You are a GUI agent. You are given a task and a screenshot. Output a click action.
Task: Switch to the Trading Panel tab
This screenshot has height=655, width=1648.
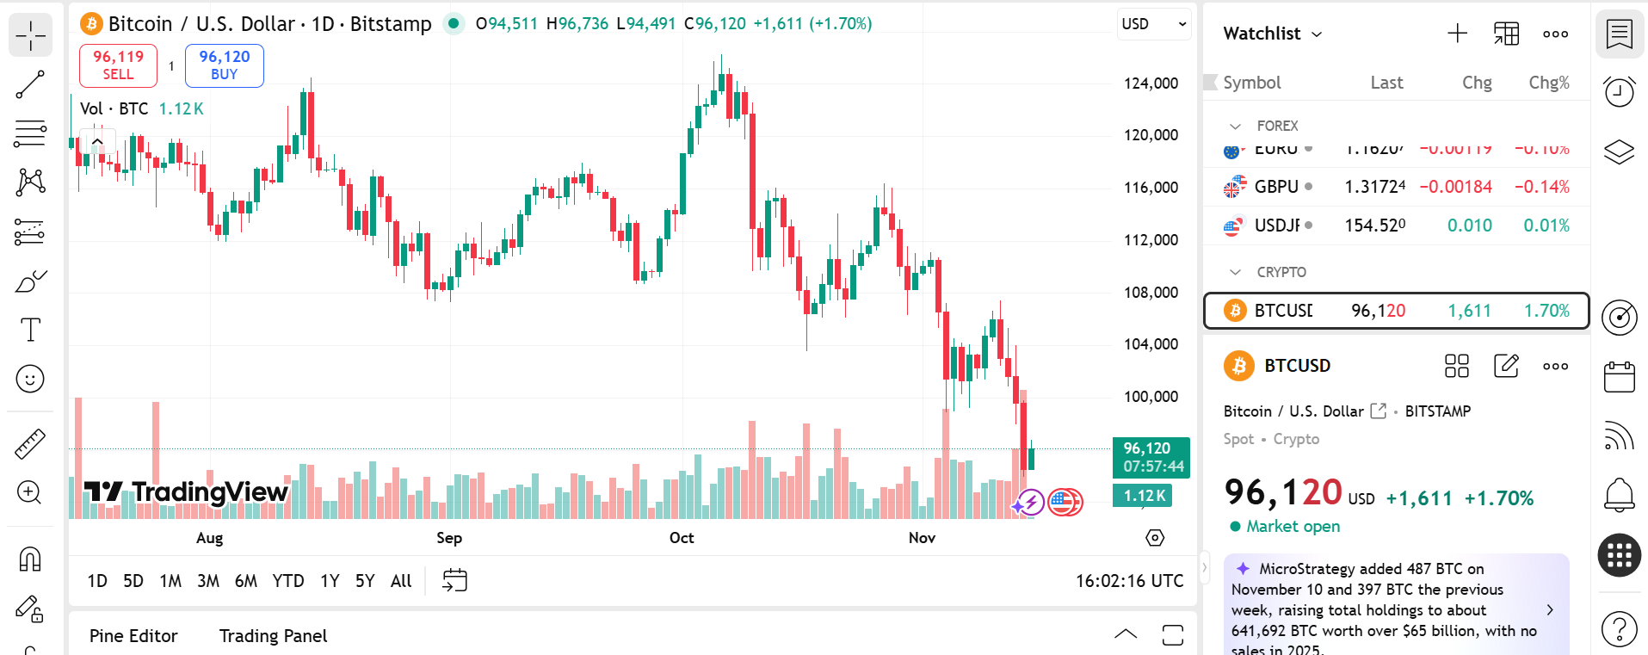(x=273, y=636)
